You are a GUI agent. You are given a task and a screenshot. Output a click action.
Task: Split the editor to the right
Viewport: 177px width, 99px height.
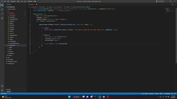click(172, 4)
